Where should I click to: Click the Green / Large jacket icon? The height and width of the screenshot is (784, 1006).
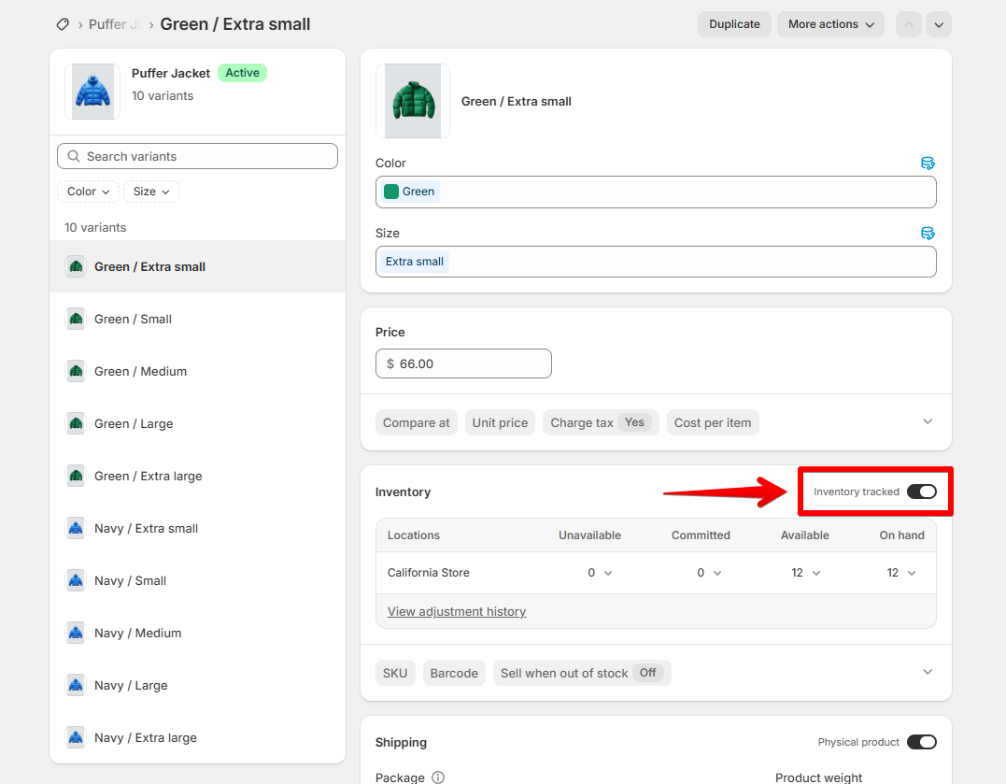pos(76,424)
